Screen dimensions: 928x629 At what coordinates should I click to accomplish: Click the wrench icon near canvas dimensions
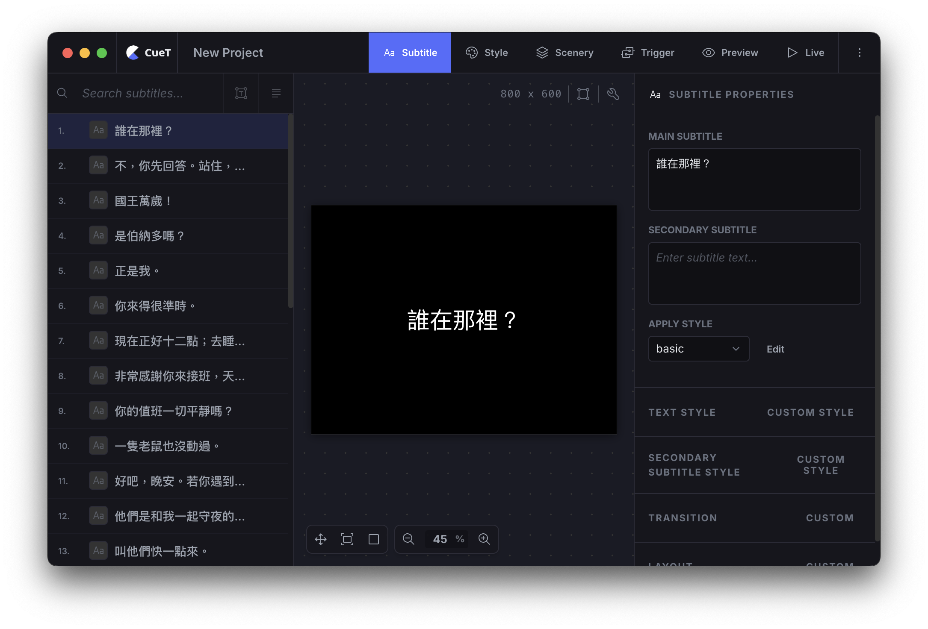pyautogui.click(x=613, y=94)
